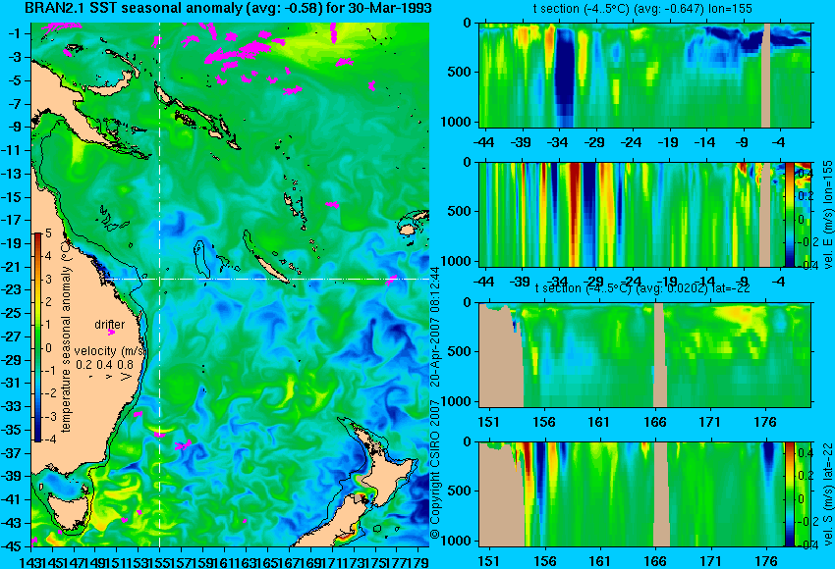Viewport: 835px width, 569px height.
Task: Click the 'drifter' legend label
Action: [110, 325]
